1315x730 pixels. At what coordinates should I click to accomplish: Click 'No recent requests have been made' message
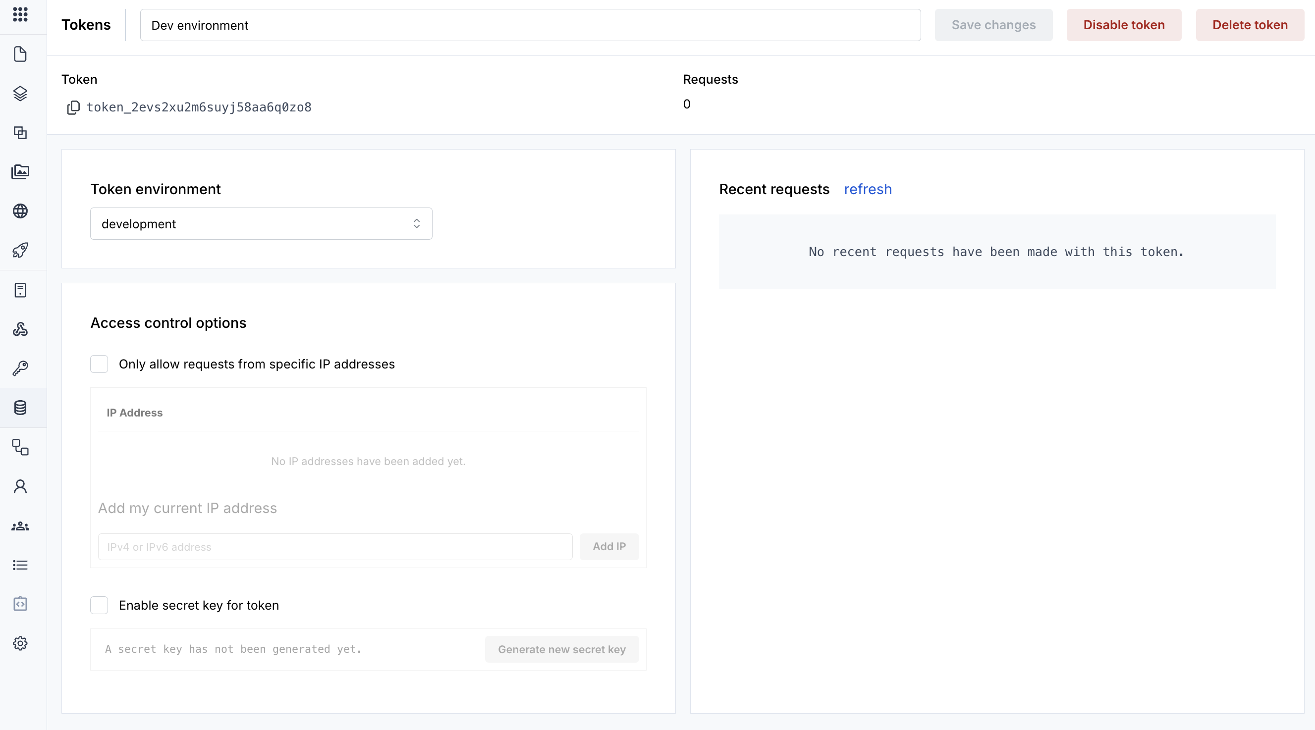click(996, 252)
